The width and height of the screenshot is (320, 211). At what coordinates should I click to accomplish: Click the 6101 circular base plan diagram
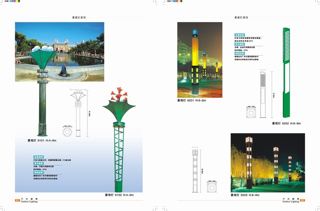tap(68, 132)
